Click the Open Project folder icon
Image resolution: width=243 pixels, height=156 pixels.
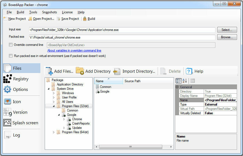coord(30,19)
